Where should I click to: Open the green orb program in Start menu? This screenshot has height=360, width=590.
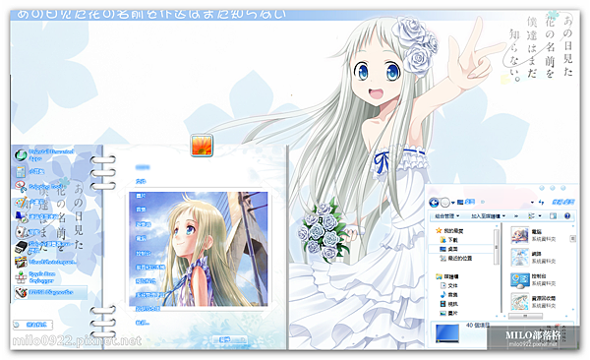coord(43,154)
